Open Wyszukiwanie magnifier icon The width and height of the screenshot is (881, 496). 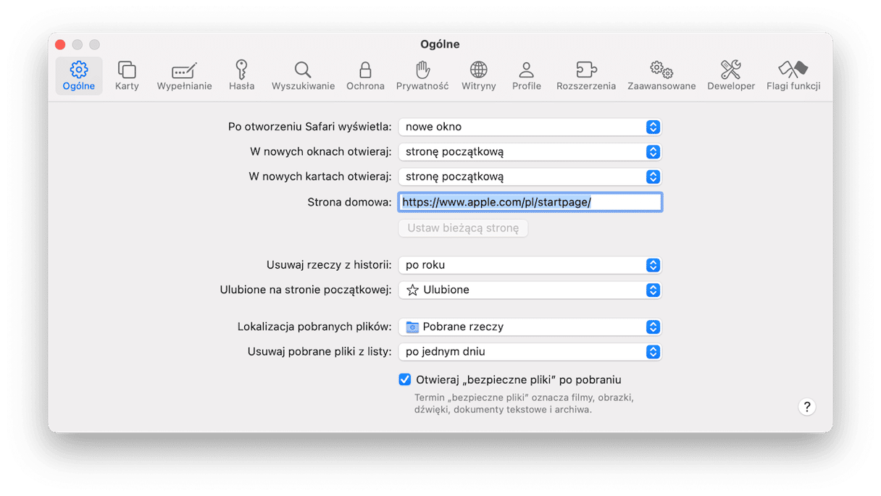[x=303, y=70]
